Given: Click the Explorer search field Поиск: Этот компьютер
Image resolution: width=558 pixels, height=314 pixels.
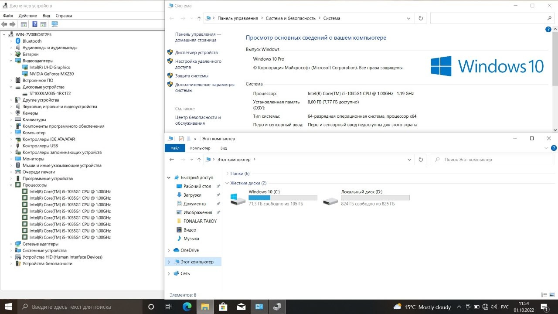Looking at the screenshot, I should pyautogui.click(x=492, y=160).
